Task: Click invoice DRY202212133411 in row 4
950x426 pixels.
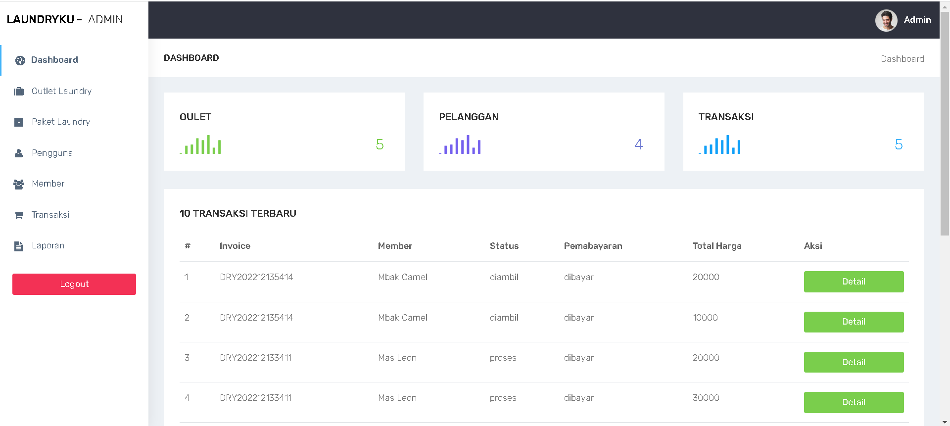Action: click(x=256, y=398)
